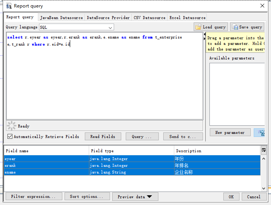Select the erank field row
Viewport: 271px width, 205px height.
(x=132, y=165)
